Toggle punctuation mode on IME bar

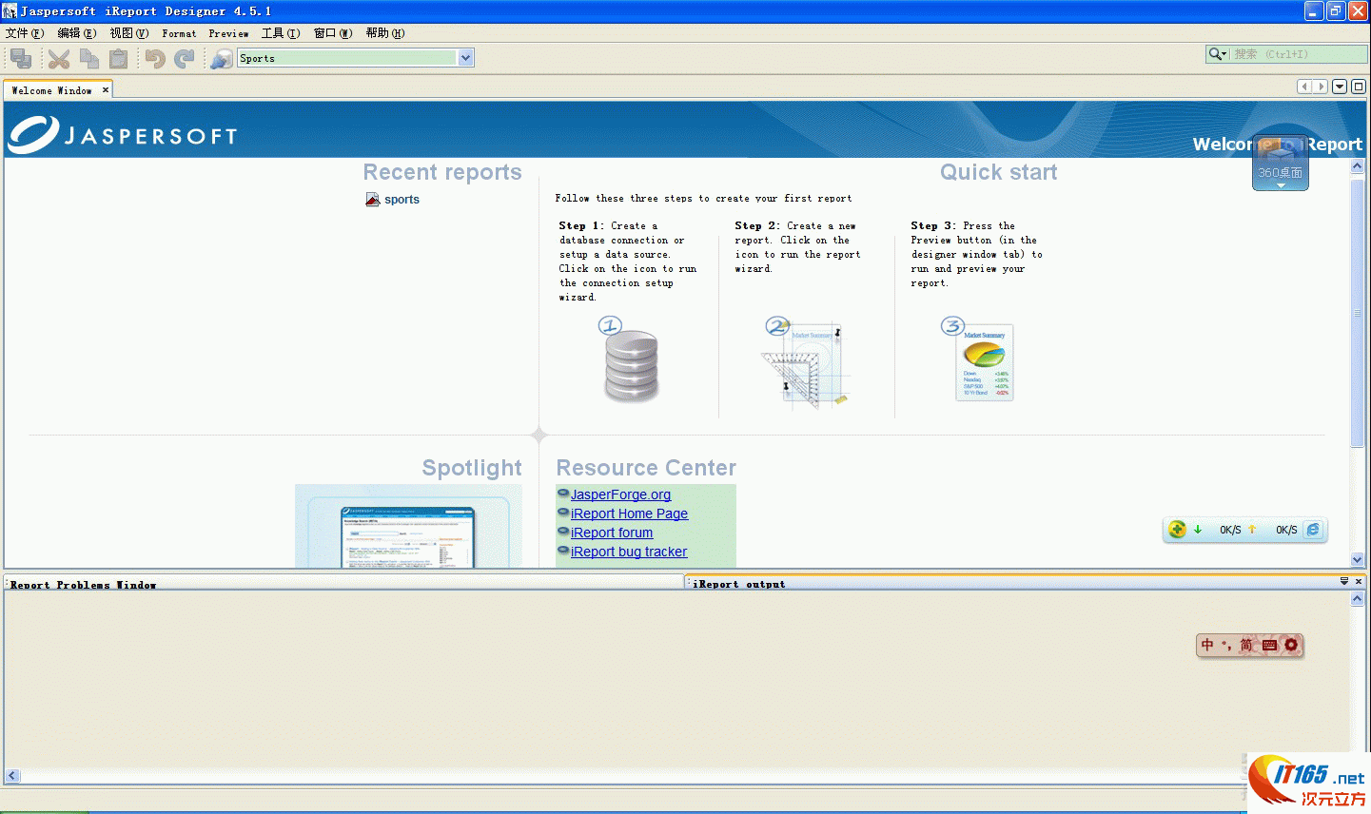[1226, 646]
